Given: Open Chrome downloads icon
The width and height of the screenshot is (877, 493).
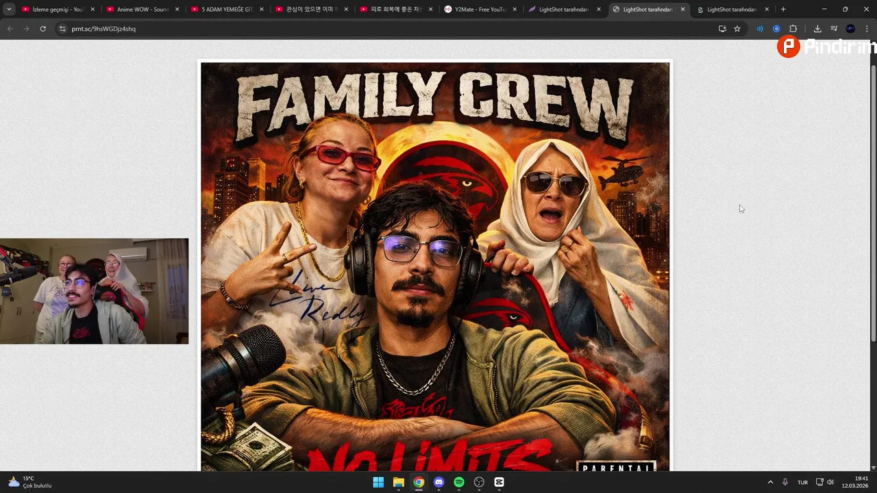Looking at the screenshot, I should point(817,29).
